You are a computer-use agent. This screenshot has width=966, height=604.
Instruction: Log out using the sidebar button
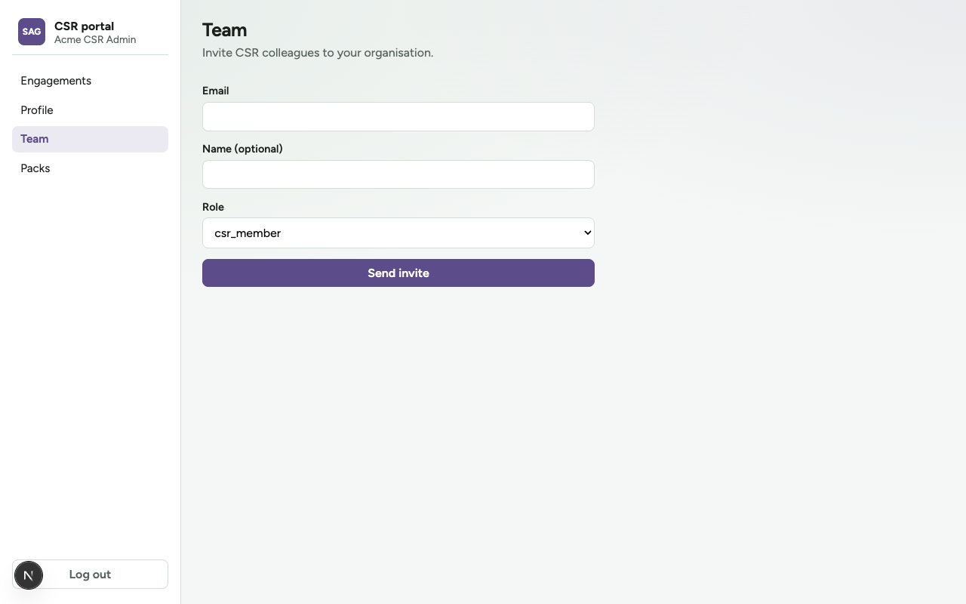click(x=90, y=574)
